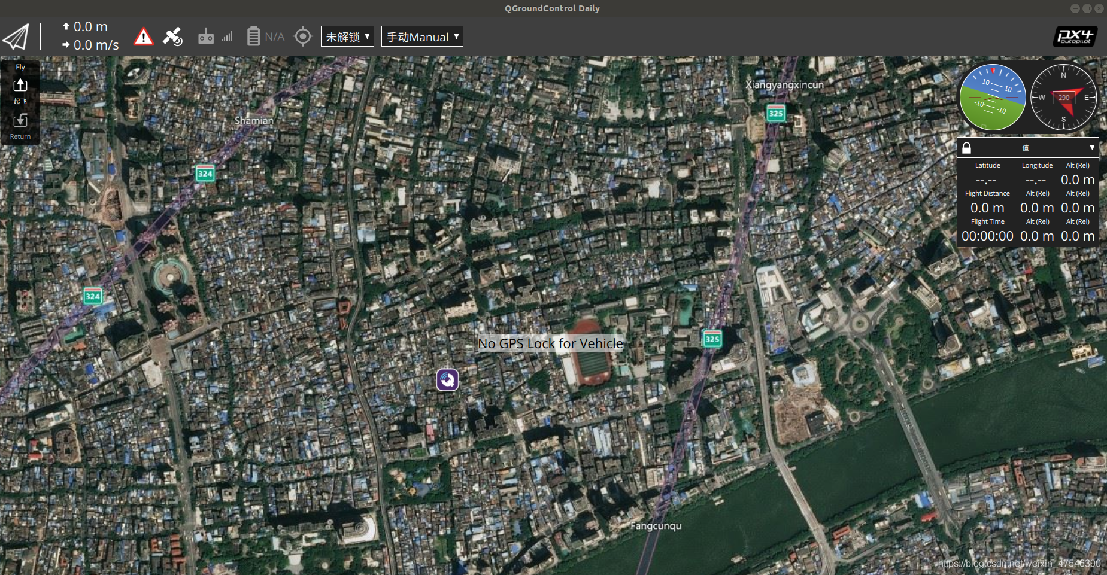Click the takeoff 起飞 button
This screenshot has width=1107, height=575.
pos(20,91)
